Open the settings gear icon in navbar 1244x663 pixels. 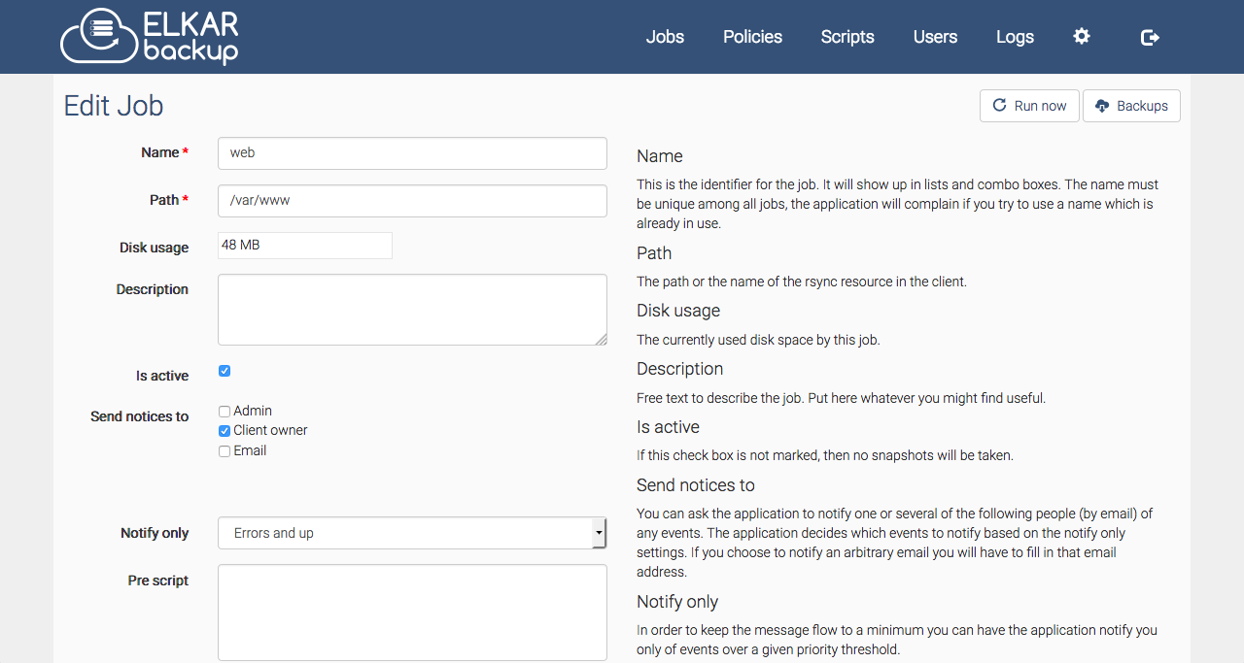click(1082, 37)
